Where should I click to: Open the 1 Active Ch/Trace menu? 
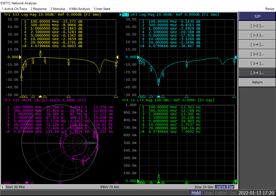click(x=15, y=9)
